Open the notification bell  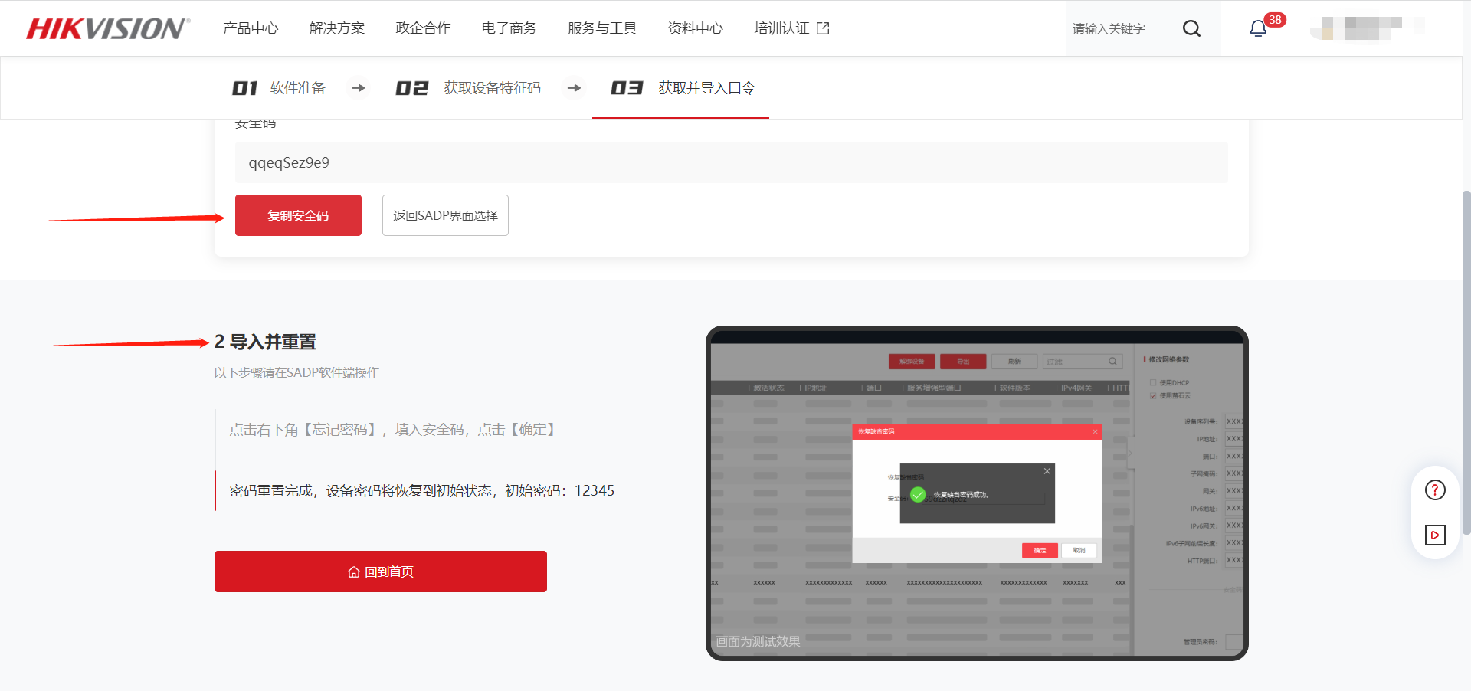tap(1258, 28)
